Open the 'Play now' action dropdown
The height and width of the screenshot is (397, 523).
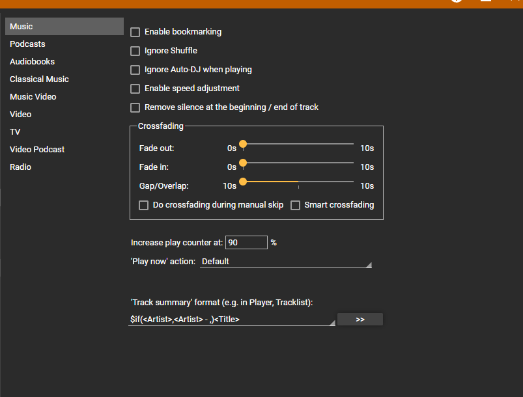click(286, 262)
